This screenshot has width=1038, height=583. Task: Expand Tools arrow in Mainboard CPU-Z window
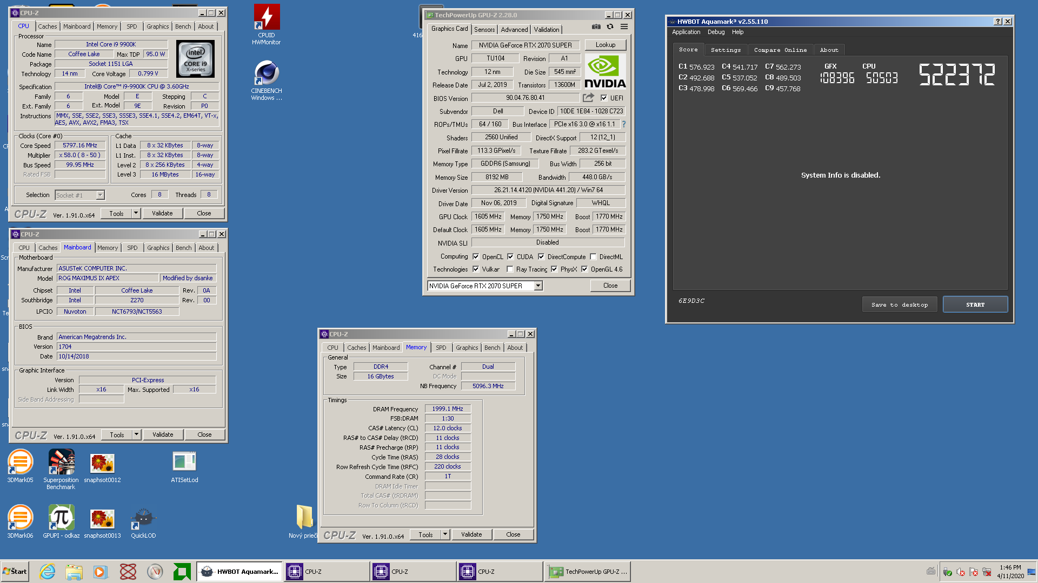(137, 435)
